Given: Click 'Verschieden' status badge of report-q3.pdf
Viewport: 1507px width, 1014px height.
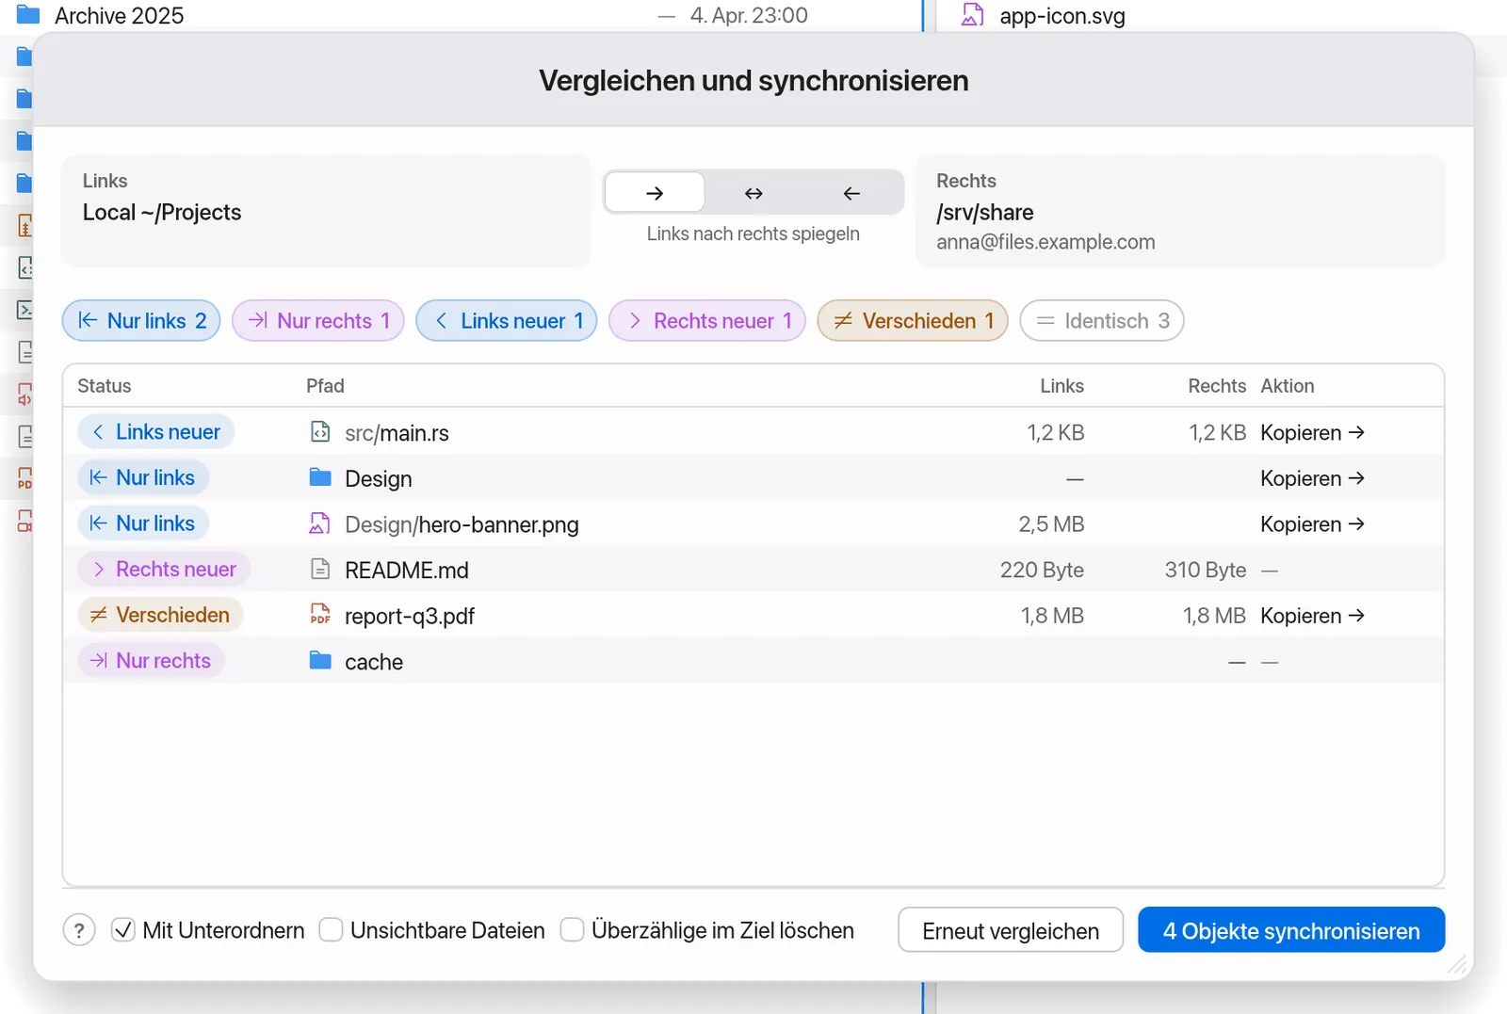Looking at the screenshot, I should pos(160,615).
